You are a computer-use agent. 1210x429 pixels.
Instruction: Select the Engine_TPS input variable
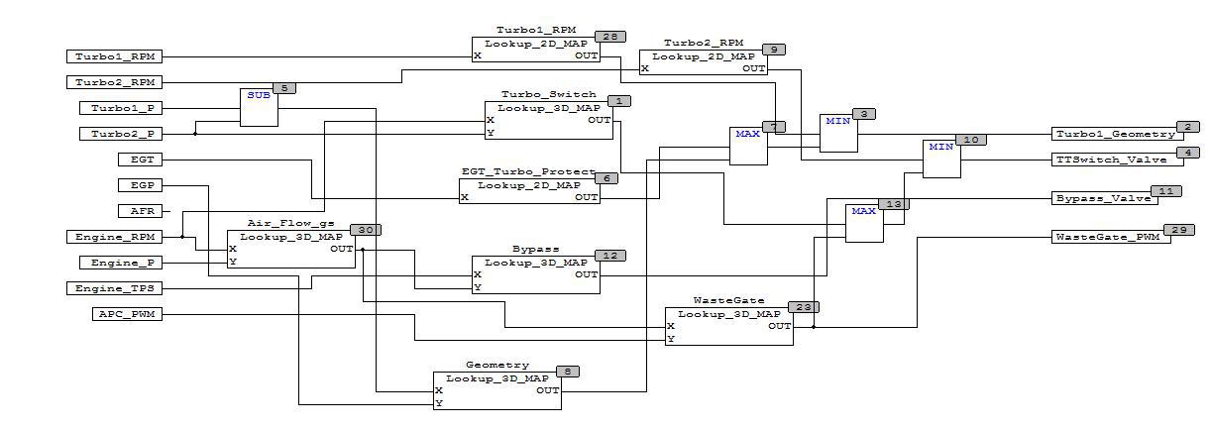coord(115,288)
